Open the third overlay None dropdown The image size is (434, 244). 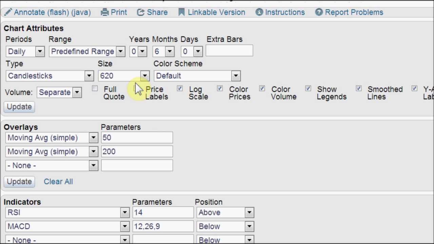[52, 165]
